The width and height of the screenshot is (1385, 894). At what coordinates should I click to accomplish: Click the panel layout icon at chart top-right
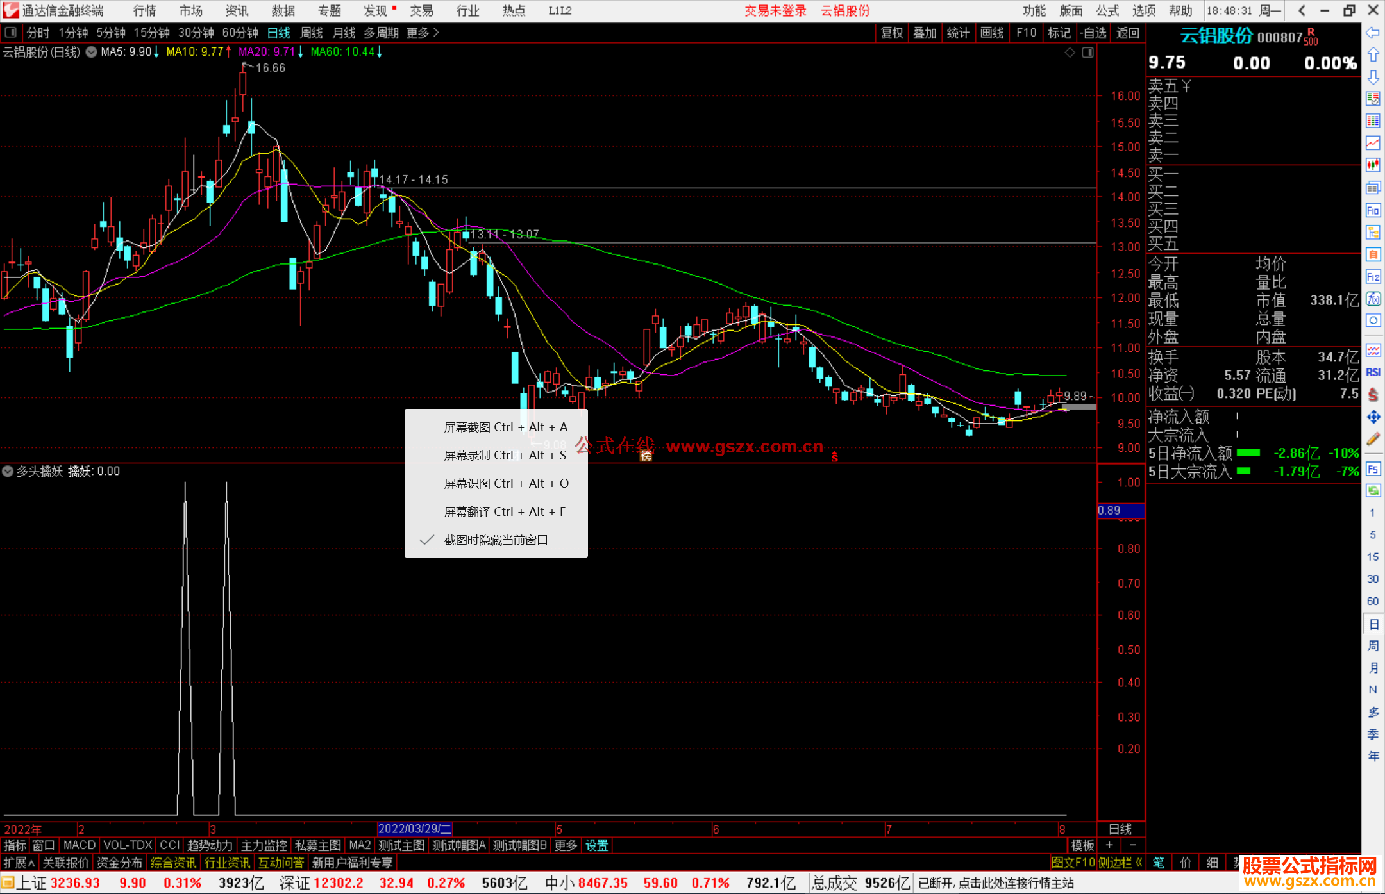point(1087,53)
